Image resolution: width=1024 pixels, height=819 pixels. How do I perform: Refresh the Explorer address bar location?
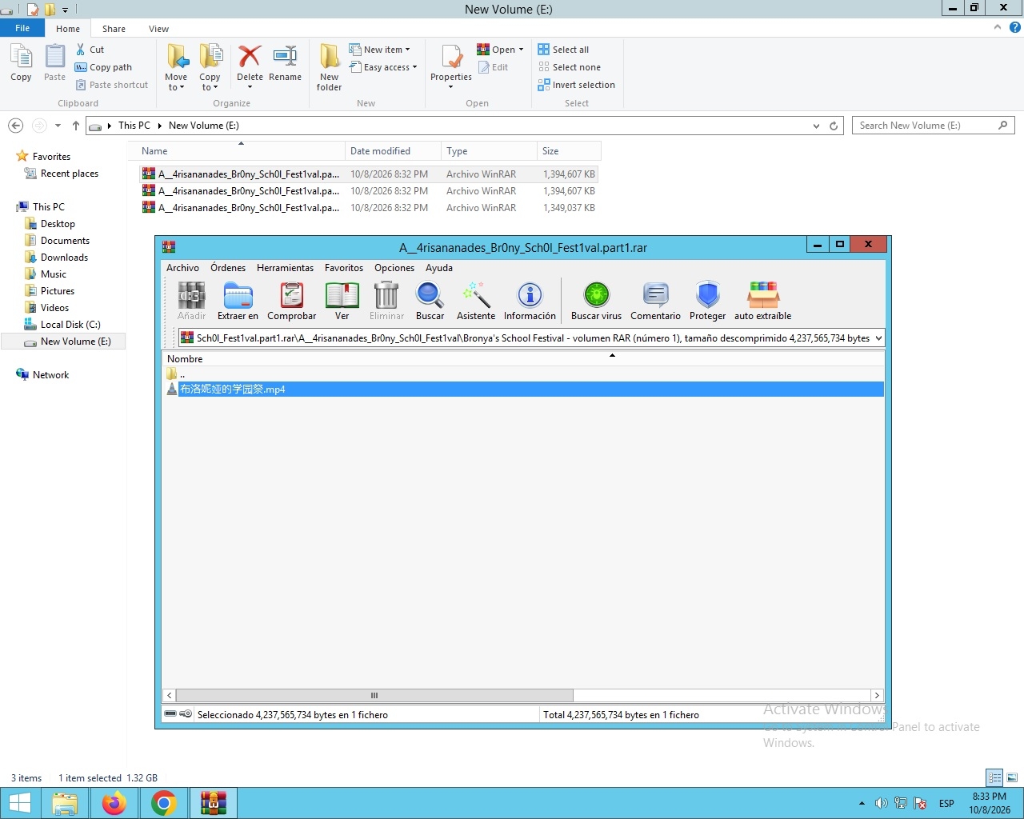click(x=834, y=126)
